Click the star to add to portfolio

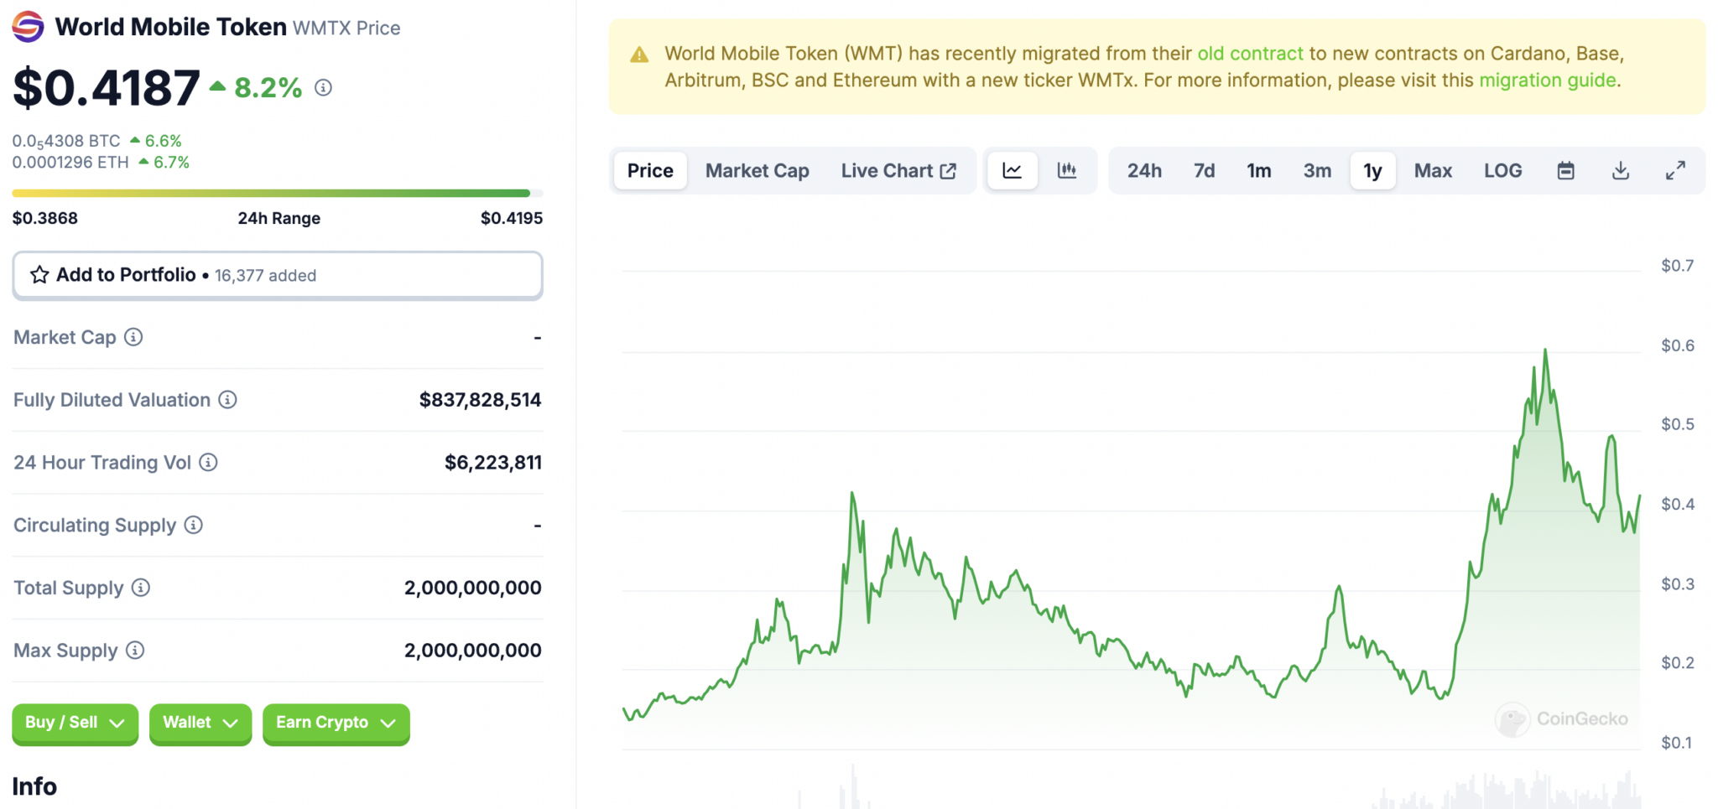[39, 274]
